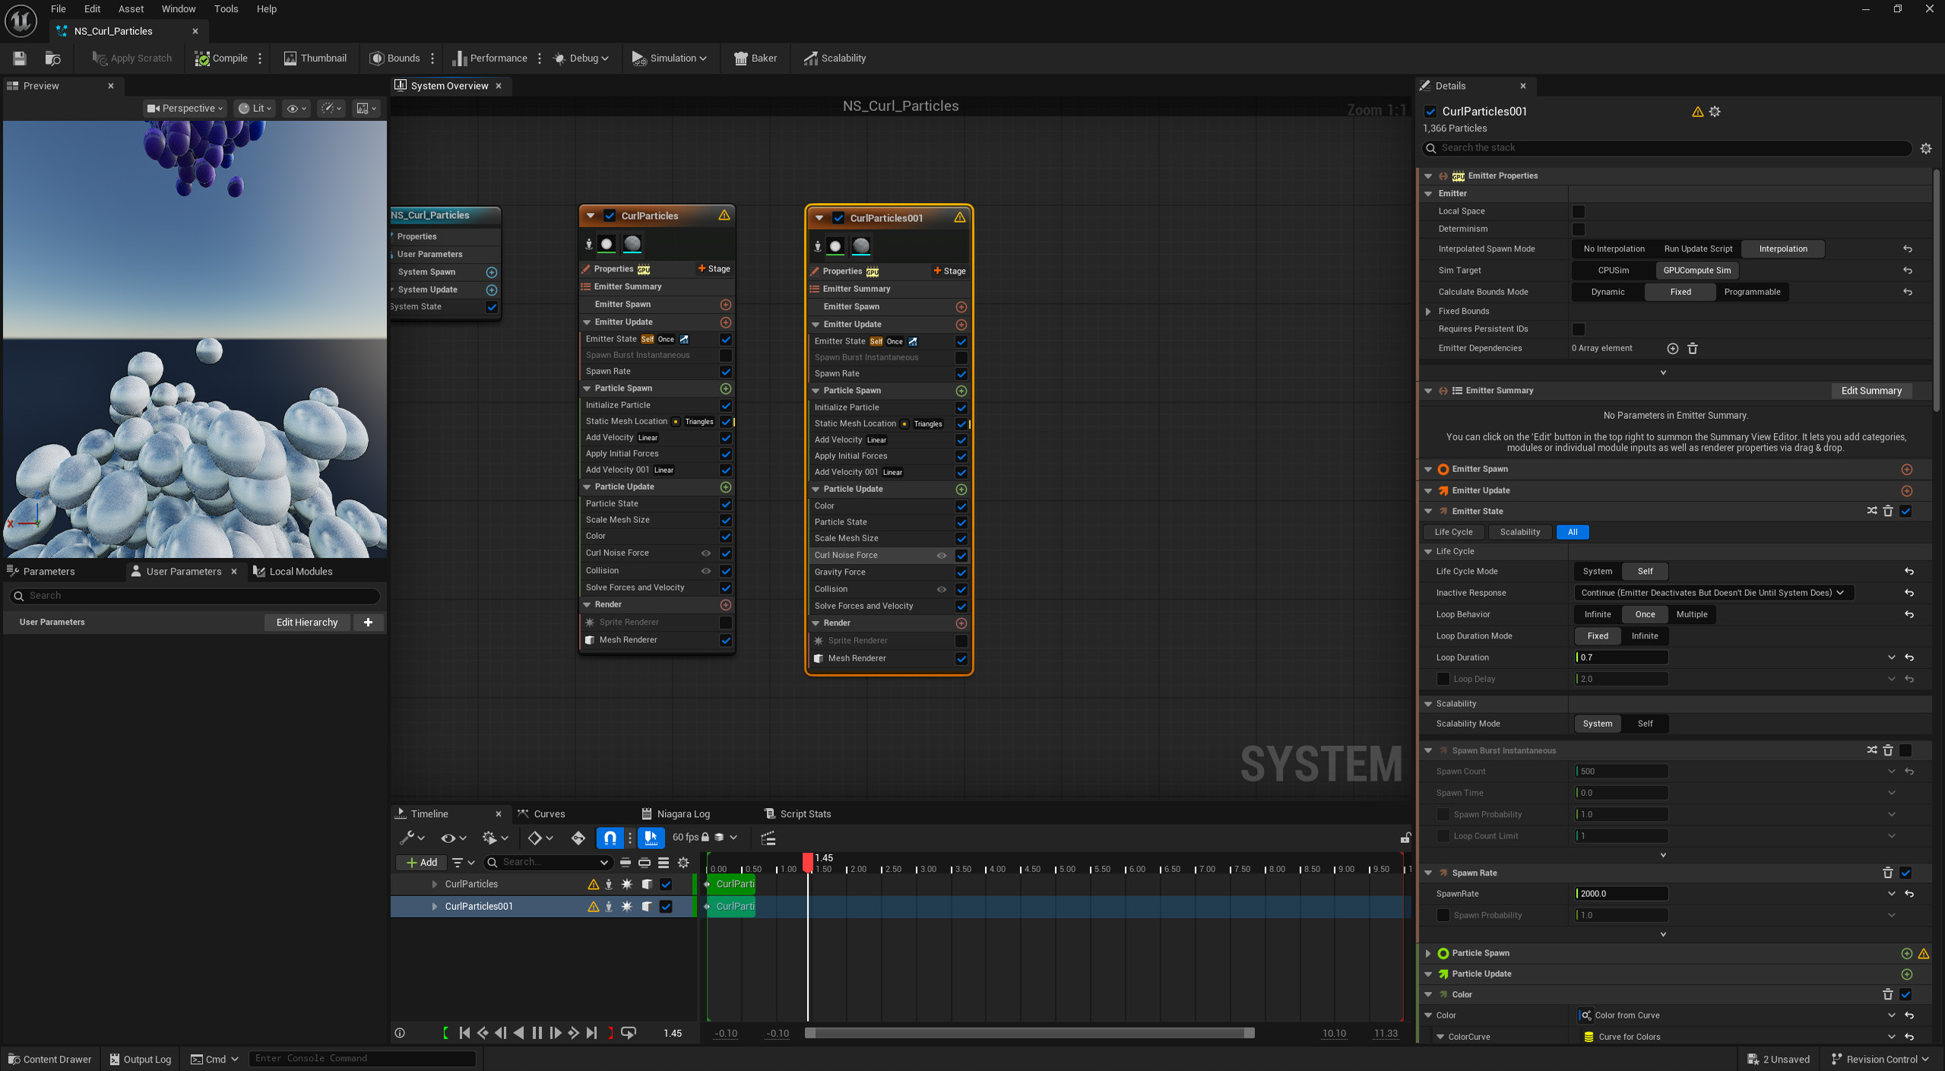Delete the Spawn Rate module with its trash icon

(x=1886, y=873)
